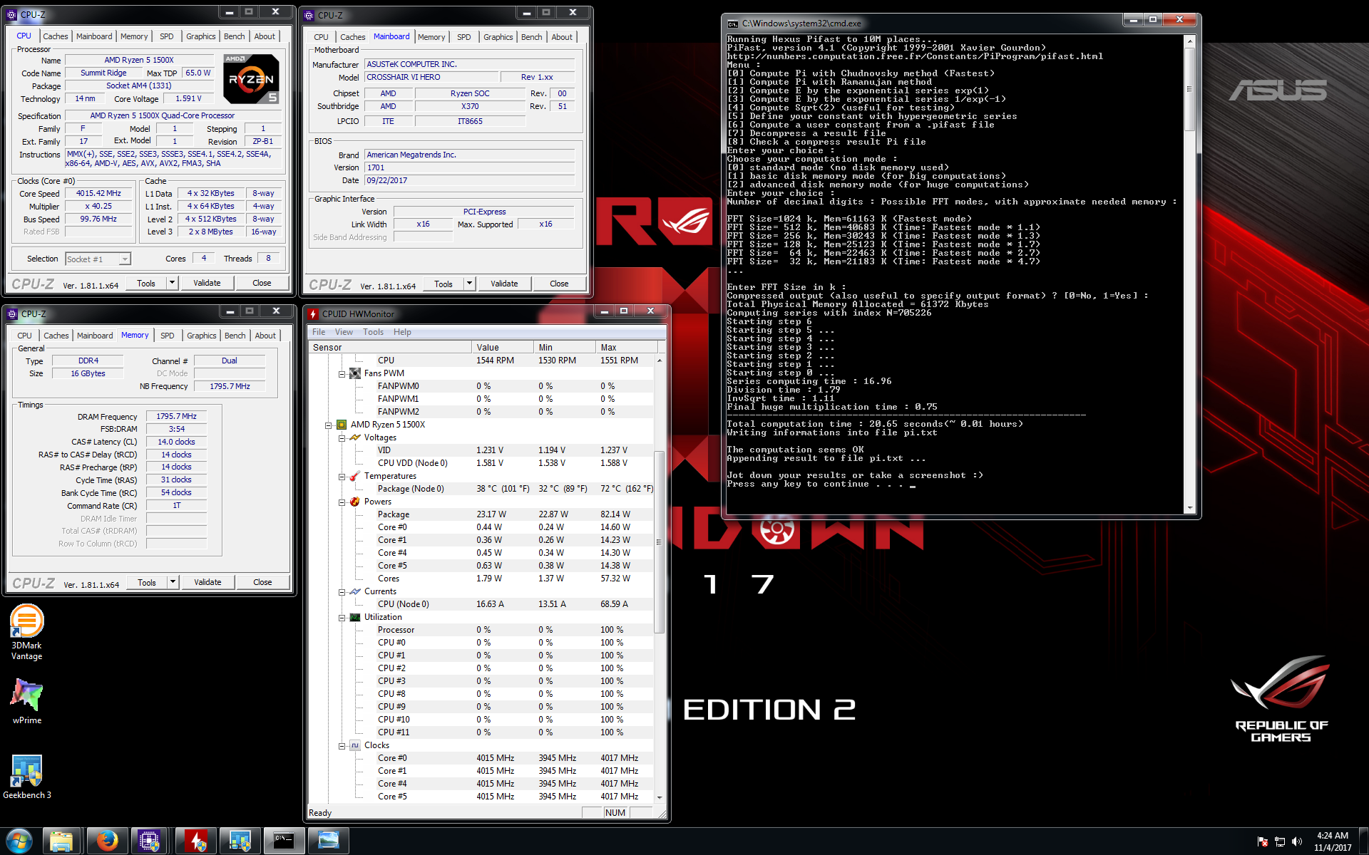1369x855 pixels.
Task: Click Close in the CPU-Z Mainboard window
Action: point(559,284)
